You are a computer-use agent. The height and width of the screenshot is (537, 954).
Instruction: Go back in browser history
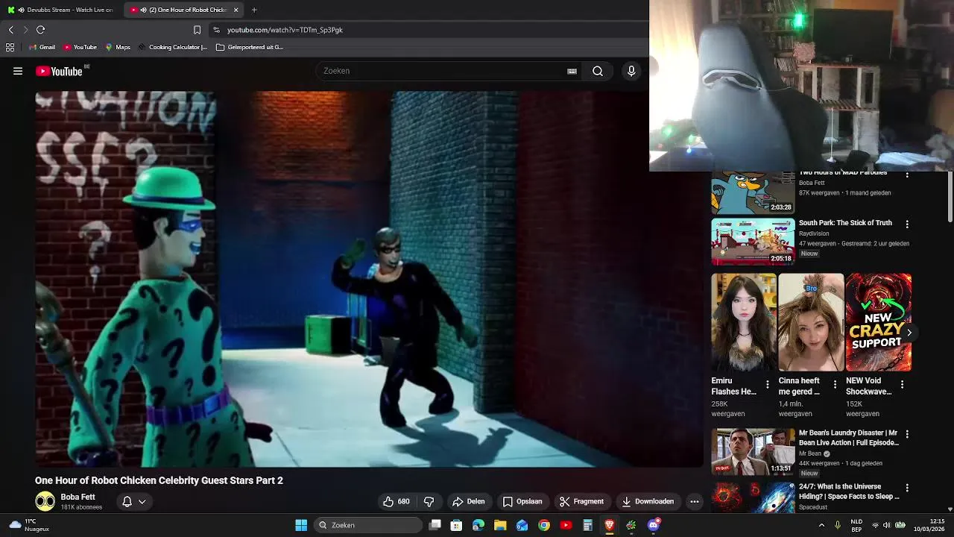pos(10,30)
